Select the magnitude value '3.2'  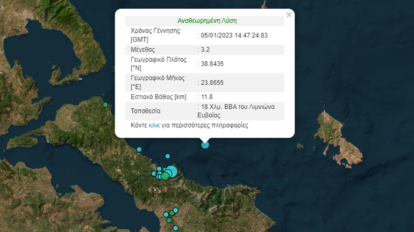pos(205,49)
